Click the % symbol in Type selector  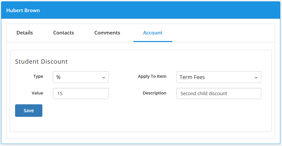(x=58, y=77)
